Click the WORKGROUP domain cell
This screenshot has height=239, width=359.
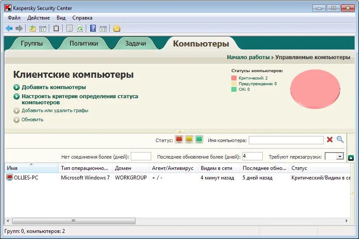pos(131,178)
